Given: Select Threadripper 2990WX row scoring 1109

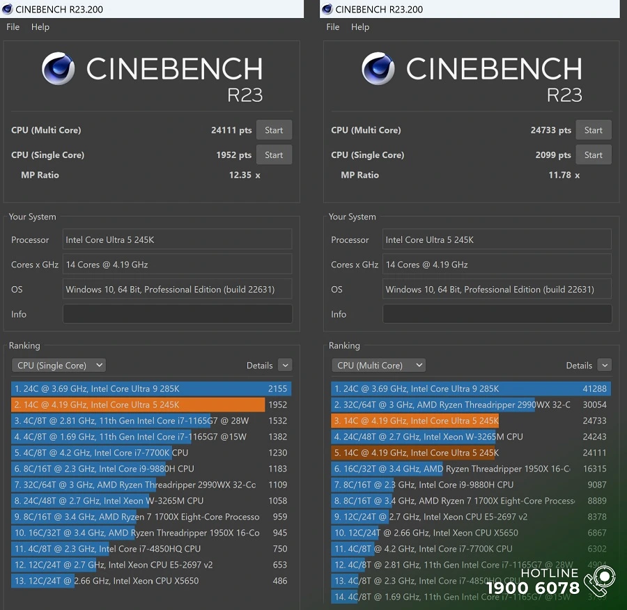Looking at the screenshot, I should coord(151,485).
